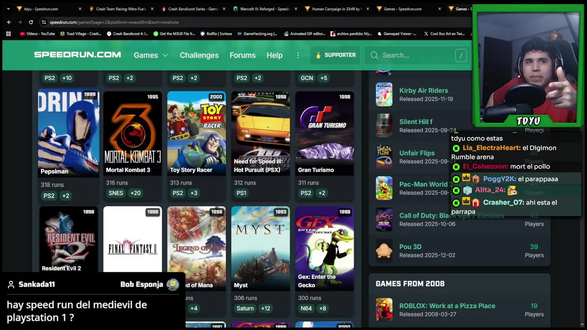This screenshot has width=587, height=330.
Task: Open the Pepsiman game cover
Action: (x=68, y=133)
